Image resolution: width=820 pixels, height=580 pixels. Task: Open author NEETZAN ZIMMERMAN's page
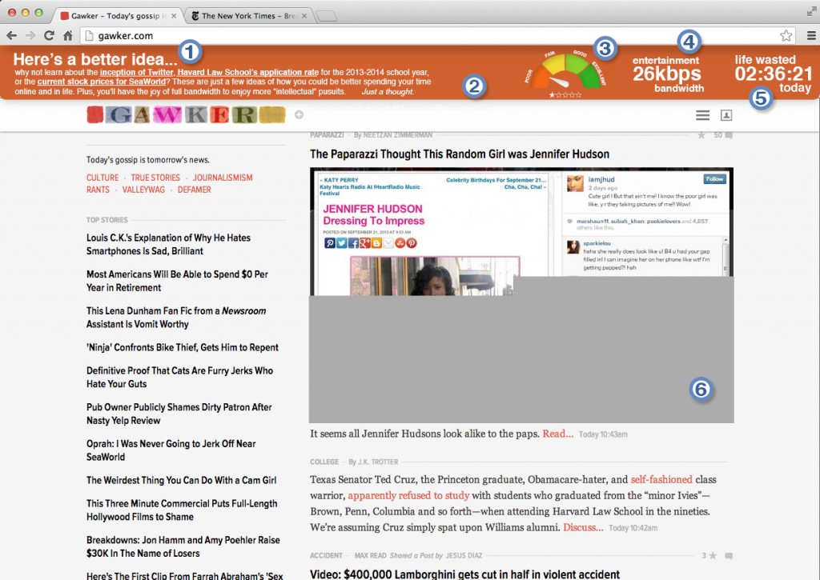point(399,135)
